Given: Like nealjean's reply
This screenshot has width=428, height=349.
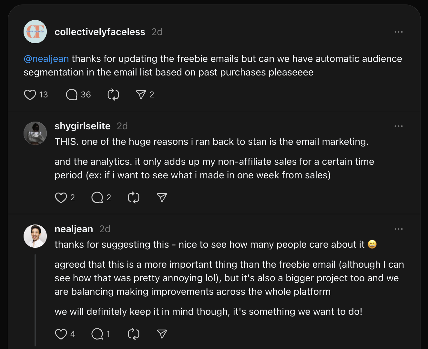Looking at the screenshot, I should 61,334.
